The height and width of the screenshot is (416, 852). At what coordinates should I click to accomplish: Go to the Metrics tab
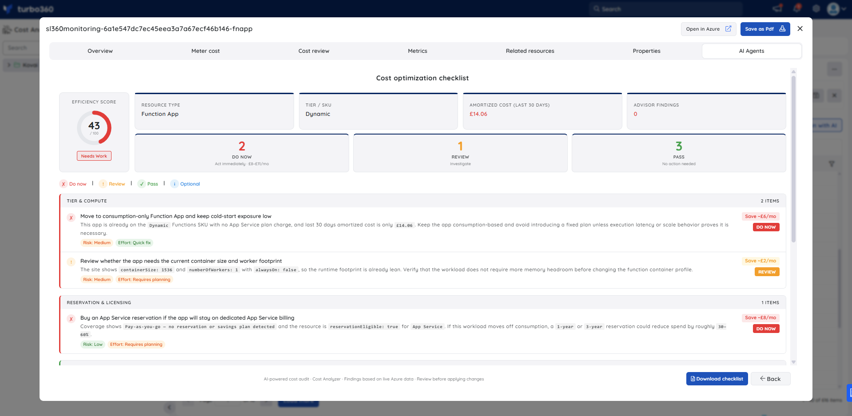click(x=418, y=51)
